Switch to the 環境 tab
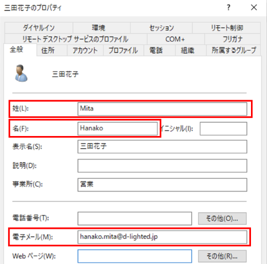 pos(101,28)
